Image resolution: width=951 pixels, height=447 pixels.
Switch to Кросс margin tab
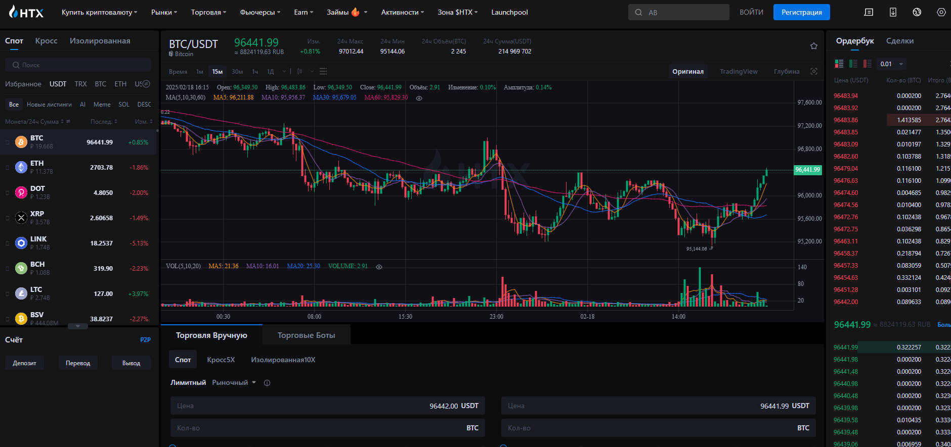pos(46,41)
